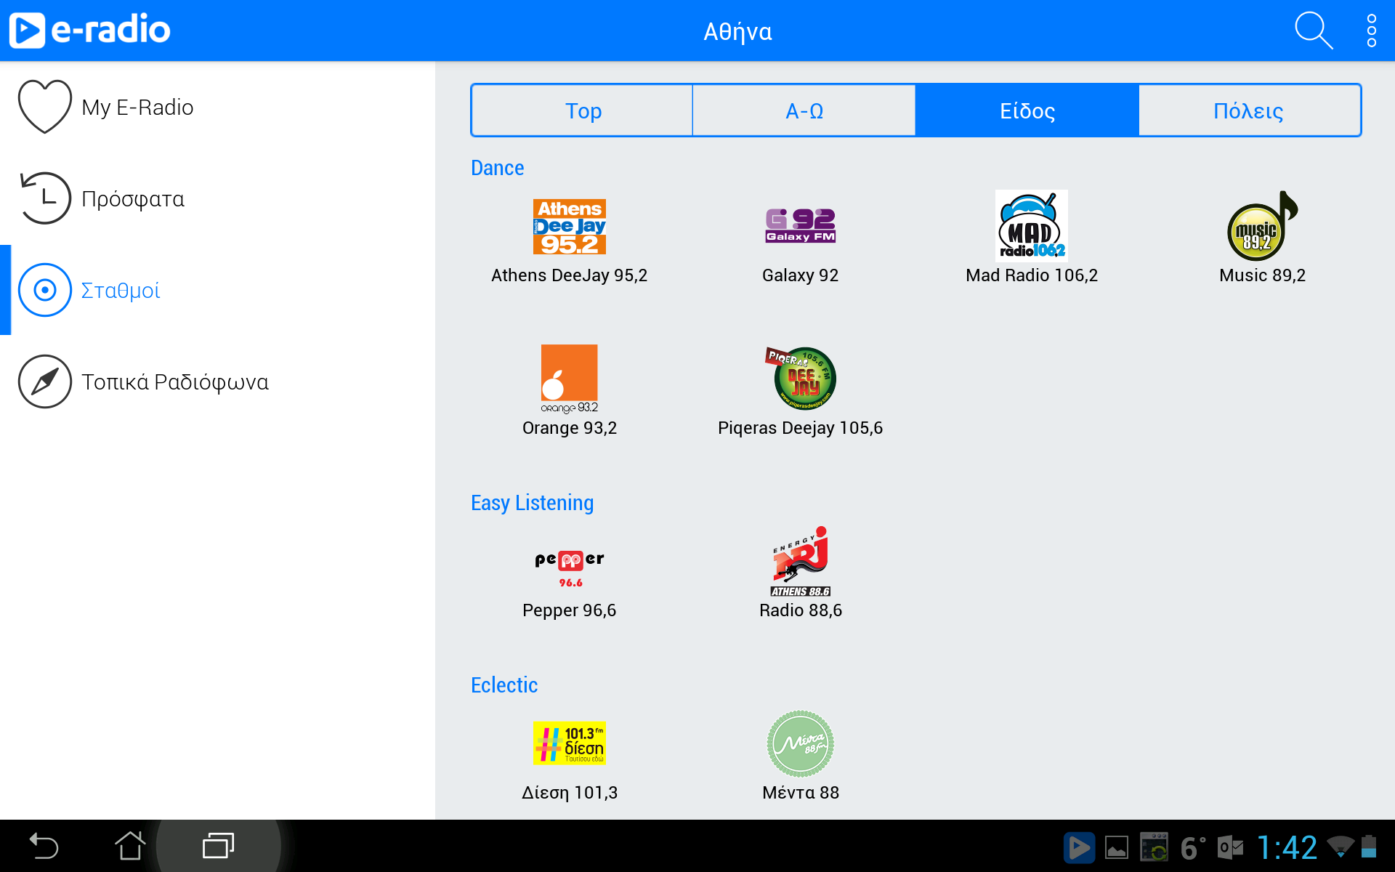Open the search magnifier icon
The width and height of the screenshot is (1395, 872).
pyautogui.click(x=1314, y=31)
